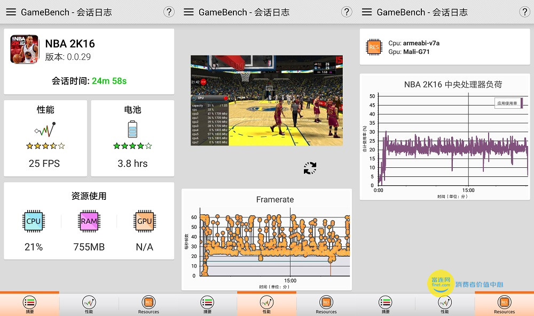Click help icon above the Framerate screen

347,12
